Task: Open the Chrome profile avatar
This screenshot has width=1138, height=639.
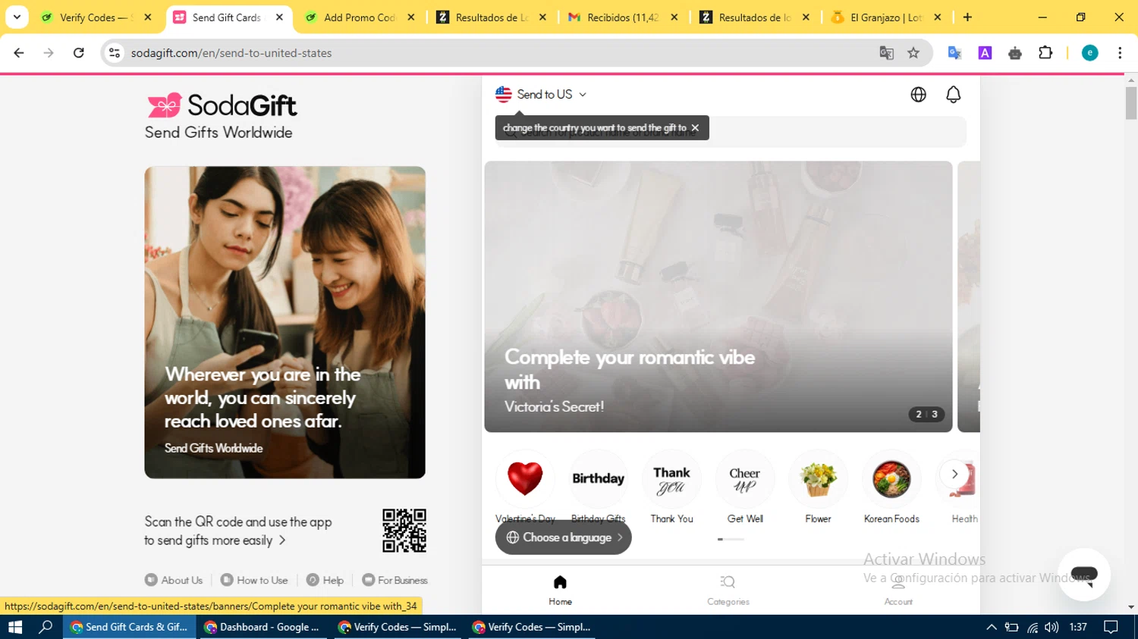Action: [1089, 53]
